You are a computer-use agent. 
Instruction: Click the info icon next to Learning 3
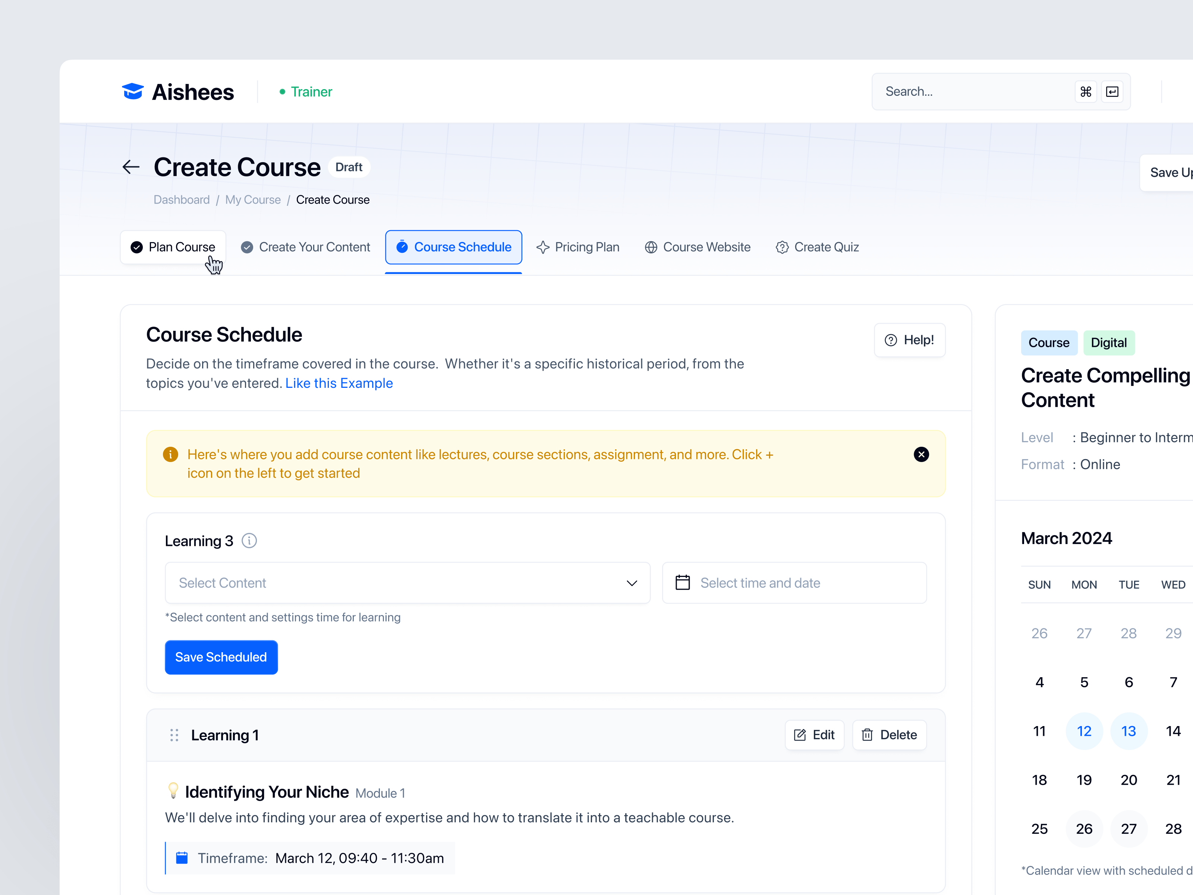tap(249, 541)
